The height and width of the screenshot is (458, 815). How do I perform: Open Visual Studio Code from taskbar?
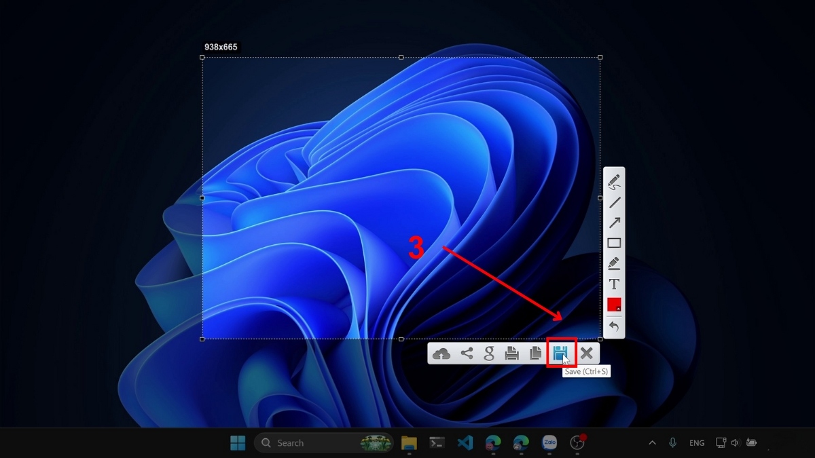465,443
